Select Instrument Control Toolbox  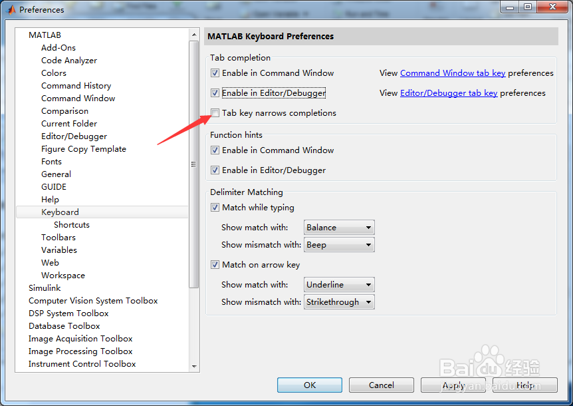point(82,364)
